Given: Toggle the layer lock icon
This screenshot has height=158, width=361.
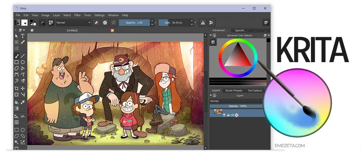Looking at the screenshot, I should pos(228,115).
